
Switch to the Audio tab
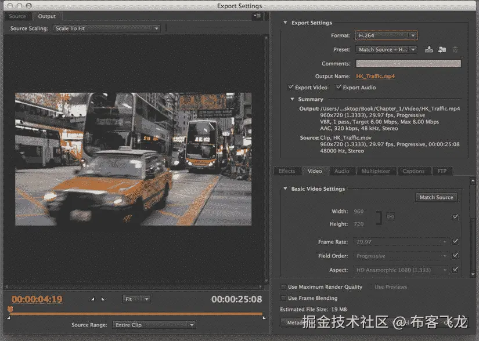click(x=342, y=171)
